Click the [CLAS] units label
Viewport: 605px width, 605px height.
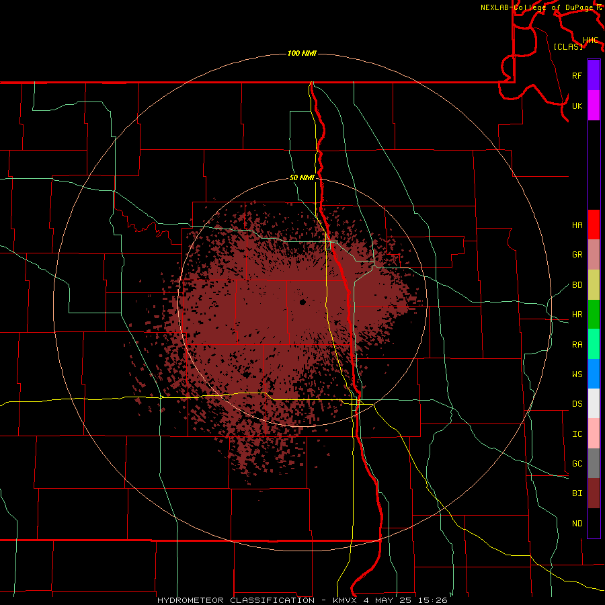coord(568,46)
